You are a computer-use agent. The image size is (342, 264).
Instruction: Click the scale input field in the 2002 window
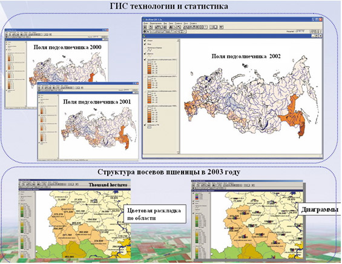point(300,31)
